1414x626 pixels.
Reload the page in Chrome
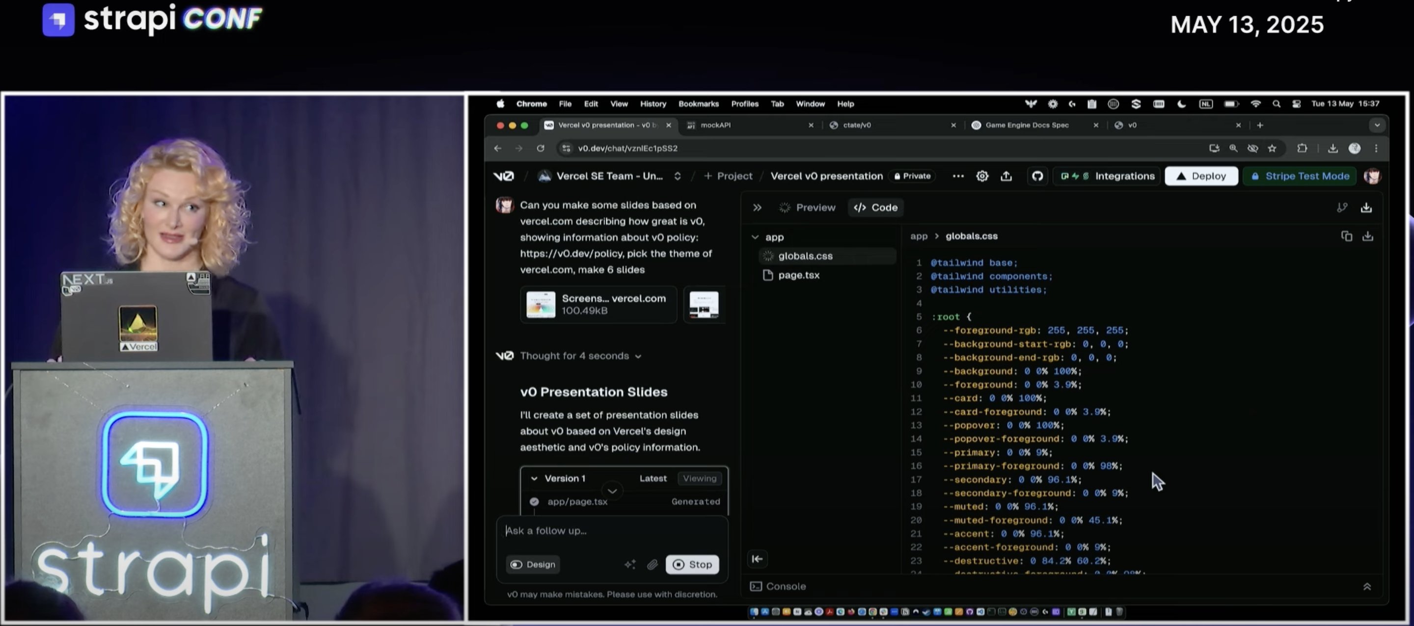click(541, 148)
